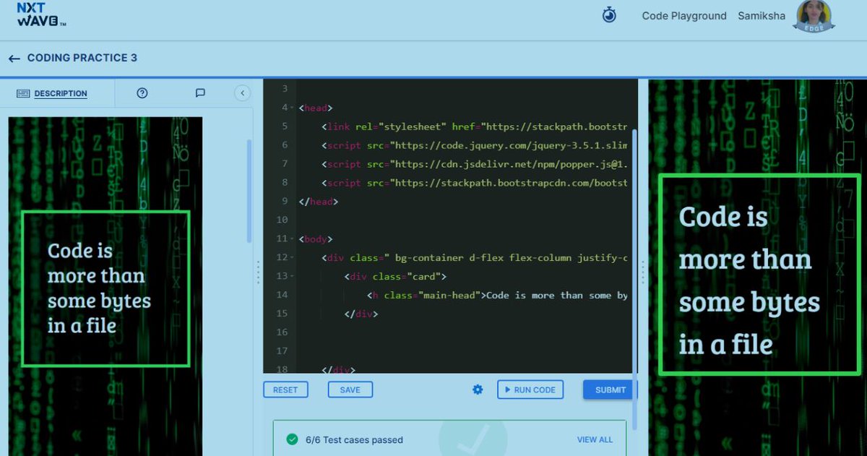Click the closing head tag line 9
Viewport: 867px width, 456px height.
click(x=318, y=202)
